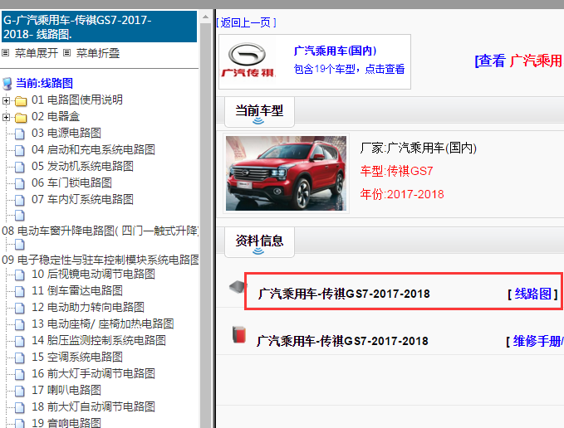Open 15 空调系统电路图
The height and width of the screenshot is (428, 564).
(x=77, y=357)
